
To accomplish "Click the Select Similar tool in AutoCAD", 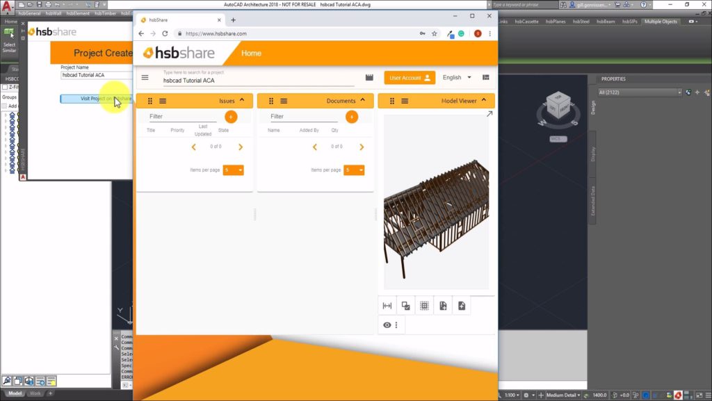I will click(x=9, y=40).
